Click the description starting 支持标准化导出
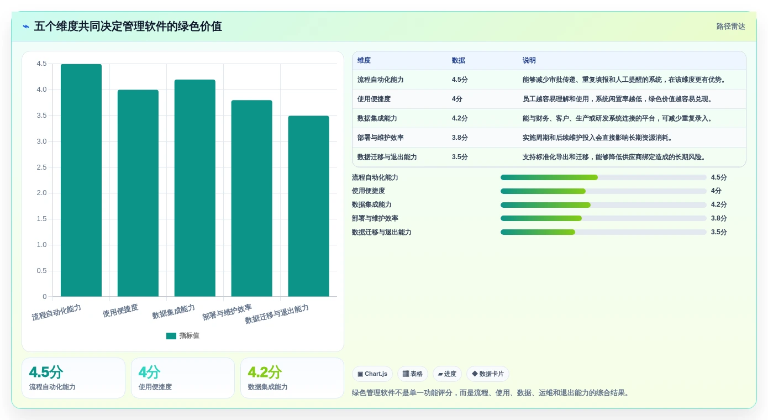 pyautogui.click(x=614, y=157)
